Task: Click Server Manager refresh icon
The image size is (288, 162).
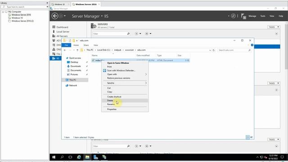Action: (x=233, y=16)
